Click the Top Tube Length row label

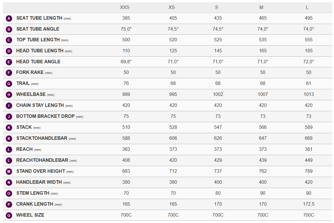coord(38,40)
